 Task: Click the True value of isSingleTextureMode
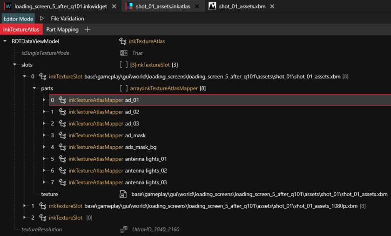[137, 53]
